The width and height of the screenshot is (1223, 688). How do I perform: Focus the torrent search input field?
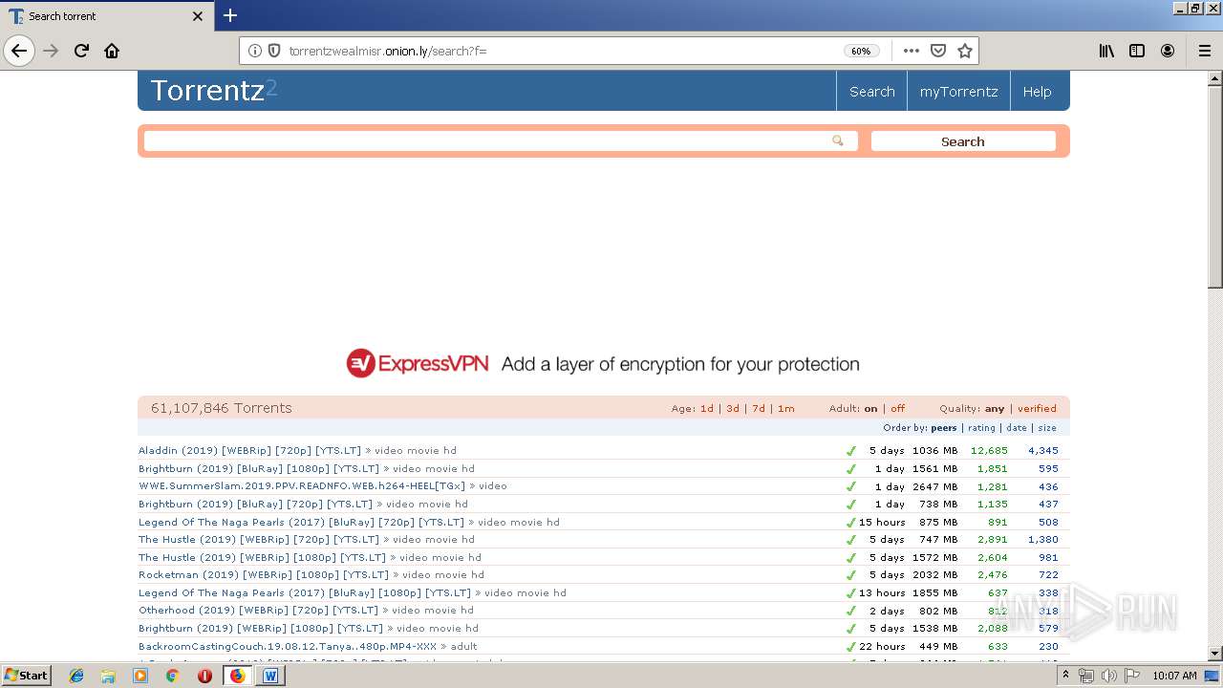click(x=501, y=141)
